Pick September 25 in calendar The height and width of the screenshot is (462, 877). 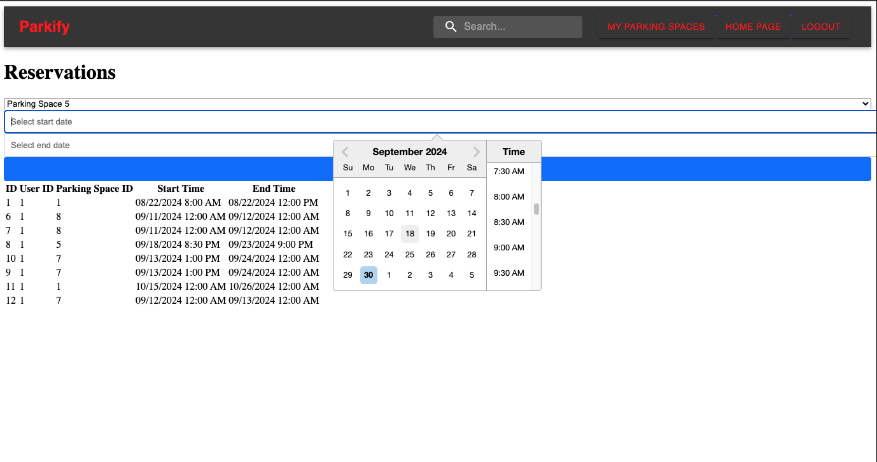click(410, 255)
